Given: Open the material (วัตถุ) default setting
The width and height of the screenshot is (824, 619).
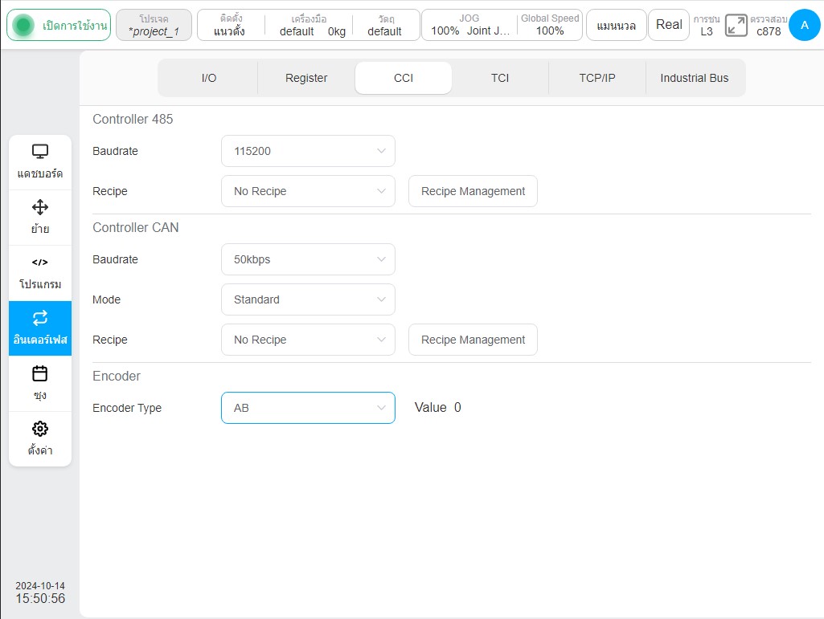Looking at the screenshot, I should click(x=385, y=25).
